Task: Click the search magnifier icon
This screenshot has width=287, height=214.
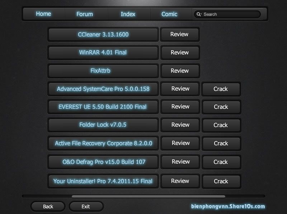Action: coord(199,14)
